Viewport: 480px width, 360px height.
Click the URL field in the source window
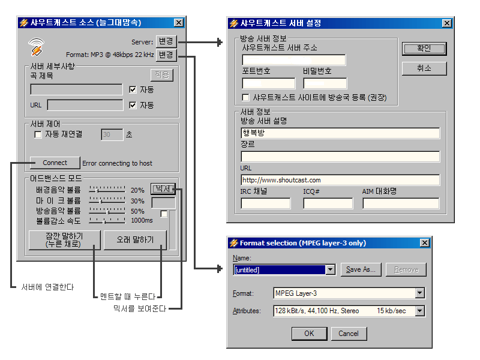point(85,105)
